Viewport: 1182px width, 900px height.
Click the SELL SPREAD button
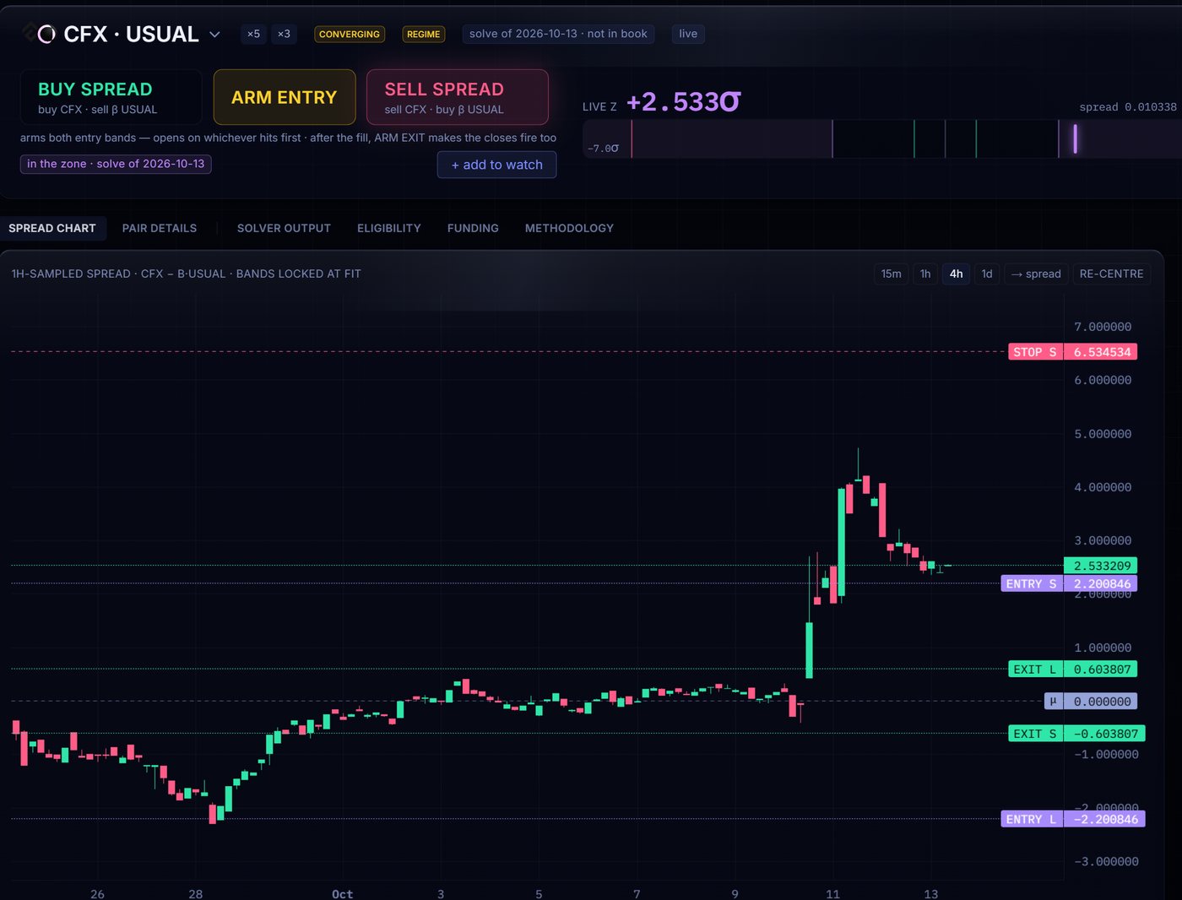458,97
